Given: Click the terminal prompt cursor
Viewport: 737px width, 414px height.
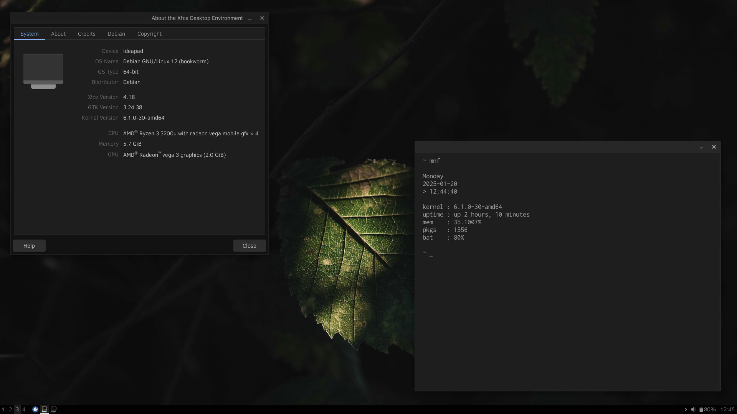Looking at the screenshot, I should [x=431, y=256].
